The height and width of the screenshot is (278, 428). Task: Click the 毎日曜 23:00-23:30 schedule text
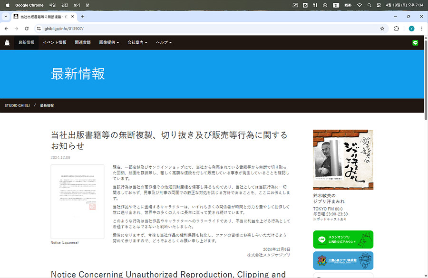coord(331,214)
